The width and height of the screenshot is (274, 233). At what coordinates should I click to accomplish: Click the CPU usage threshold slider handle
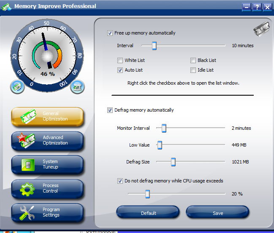[147, 194]
